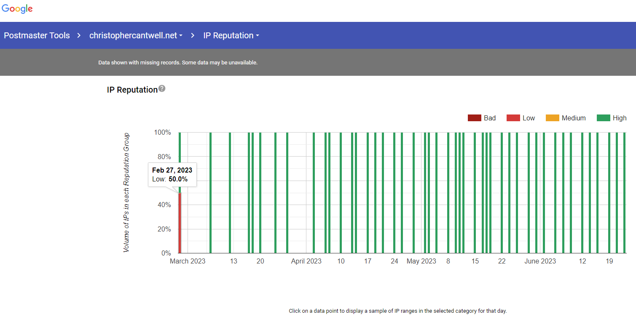Click the "8" date axis label

click(448, 261)
